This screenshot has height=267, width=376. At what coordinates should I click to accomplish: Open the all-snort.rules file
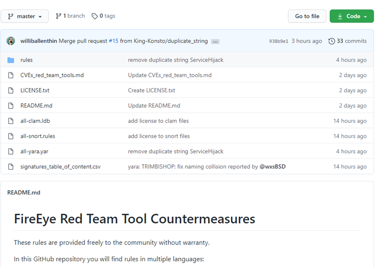pyautogui.click(x=38, y=136)
